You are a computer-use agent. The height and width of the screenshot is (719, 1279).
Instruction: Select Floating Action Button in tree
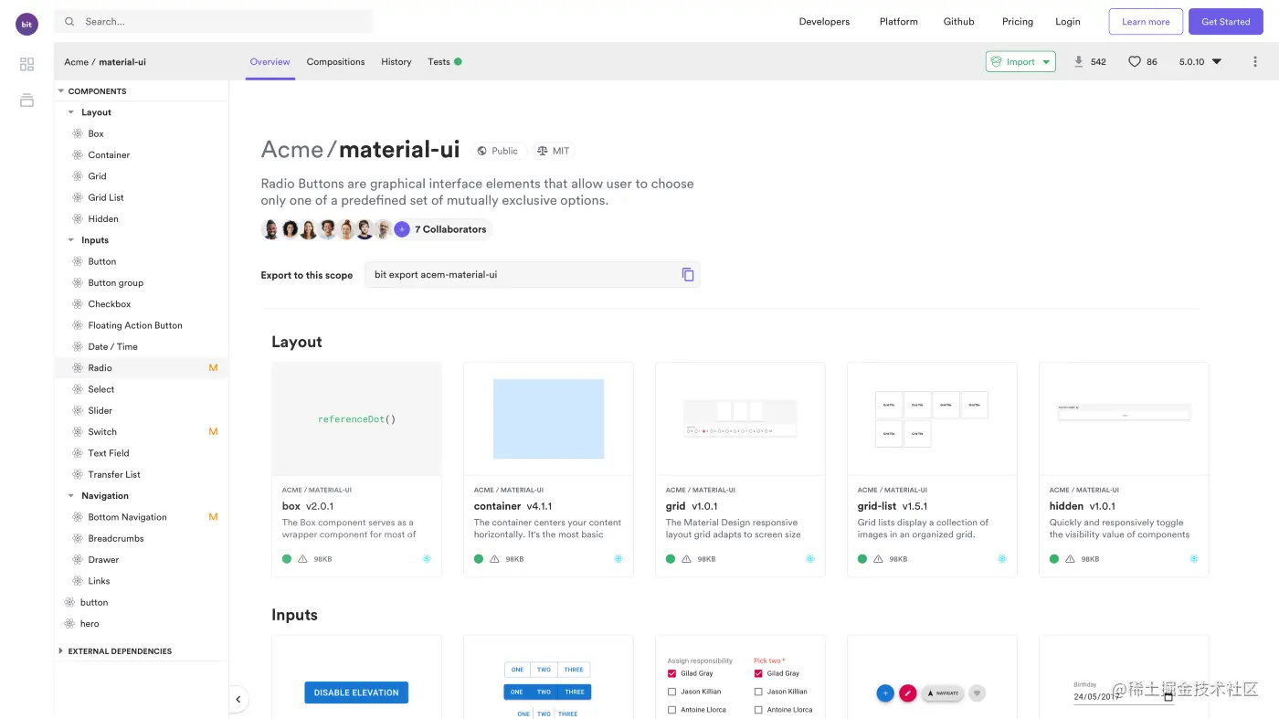pyautogui.click(x=135, y=325)
